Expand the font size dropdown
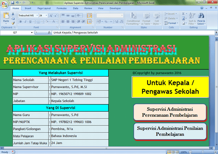 tap(46, 15)
